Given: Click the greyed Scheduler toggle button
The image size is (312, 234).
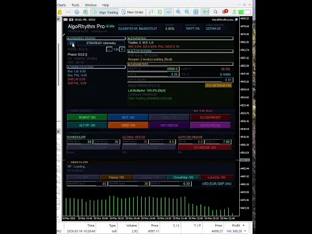Looking at the screenshot, I should click(x=94, y=148).
